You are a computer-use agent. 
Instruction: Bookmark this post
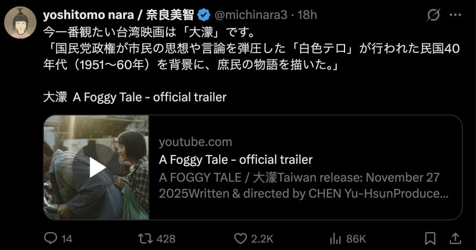430,238
